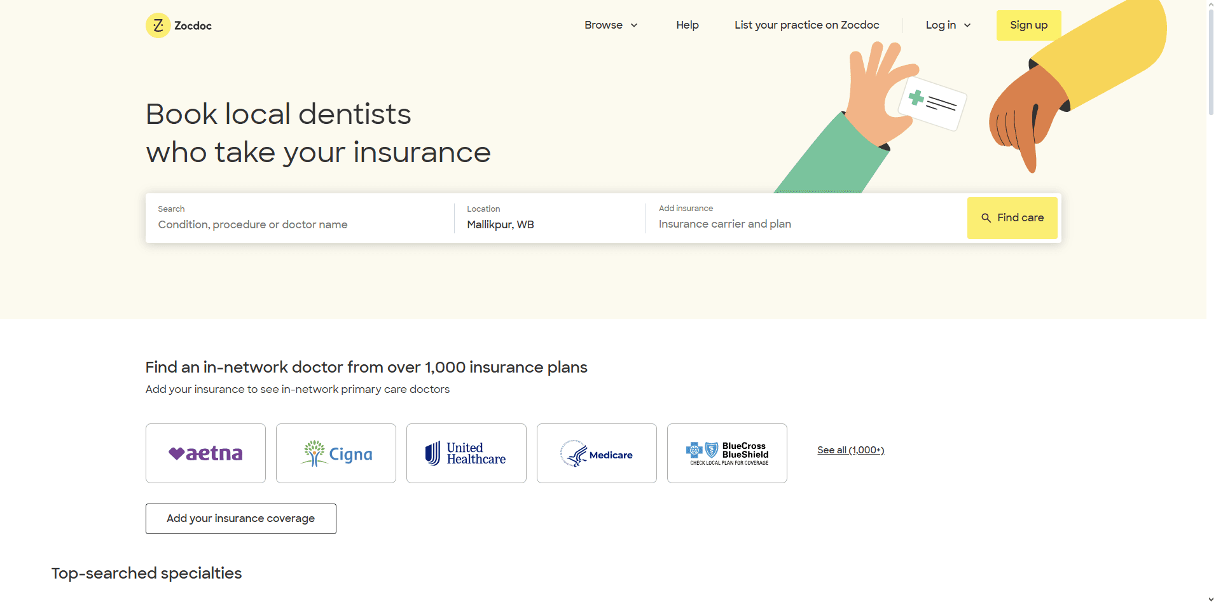Viewport: 1216px width, 604px height.
Task: Open the Browse dropdown menu
Action: tap(611, 25)
